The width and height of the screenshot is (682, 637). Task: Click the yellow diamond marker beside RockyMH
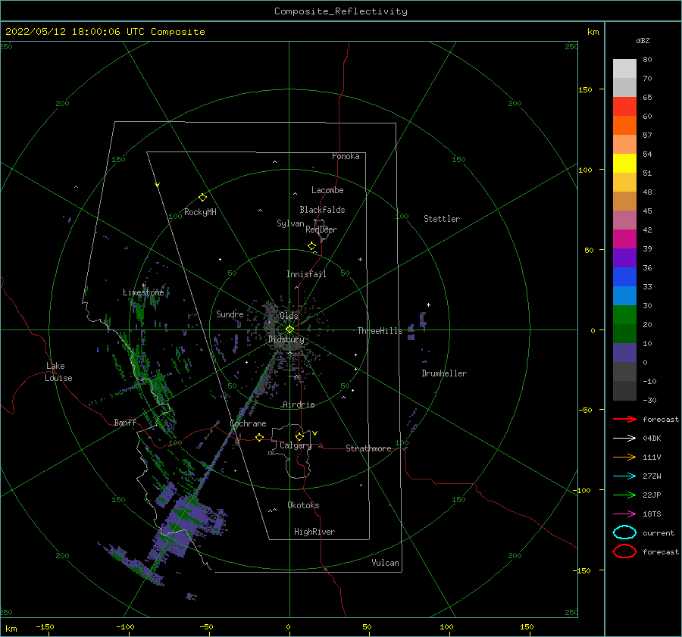click(202, 198)
